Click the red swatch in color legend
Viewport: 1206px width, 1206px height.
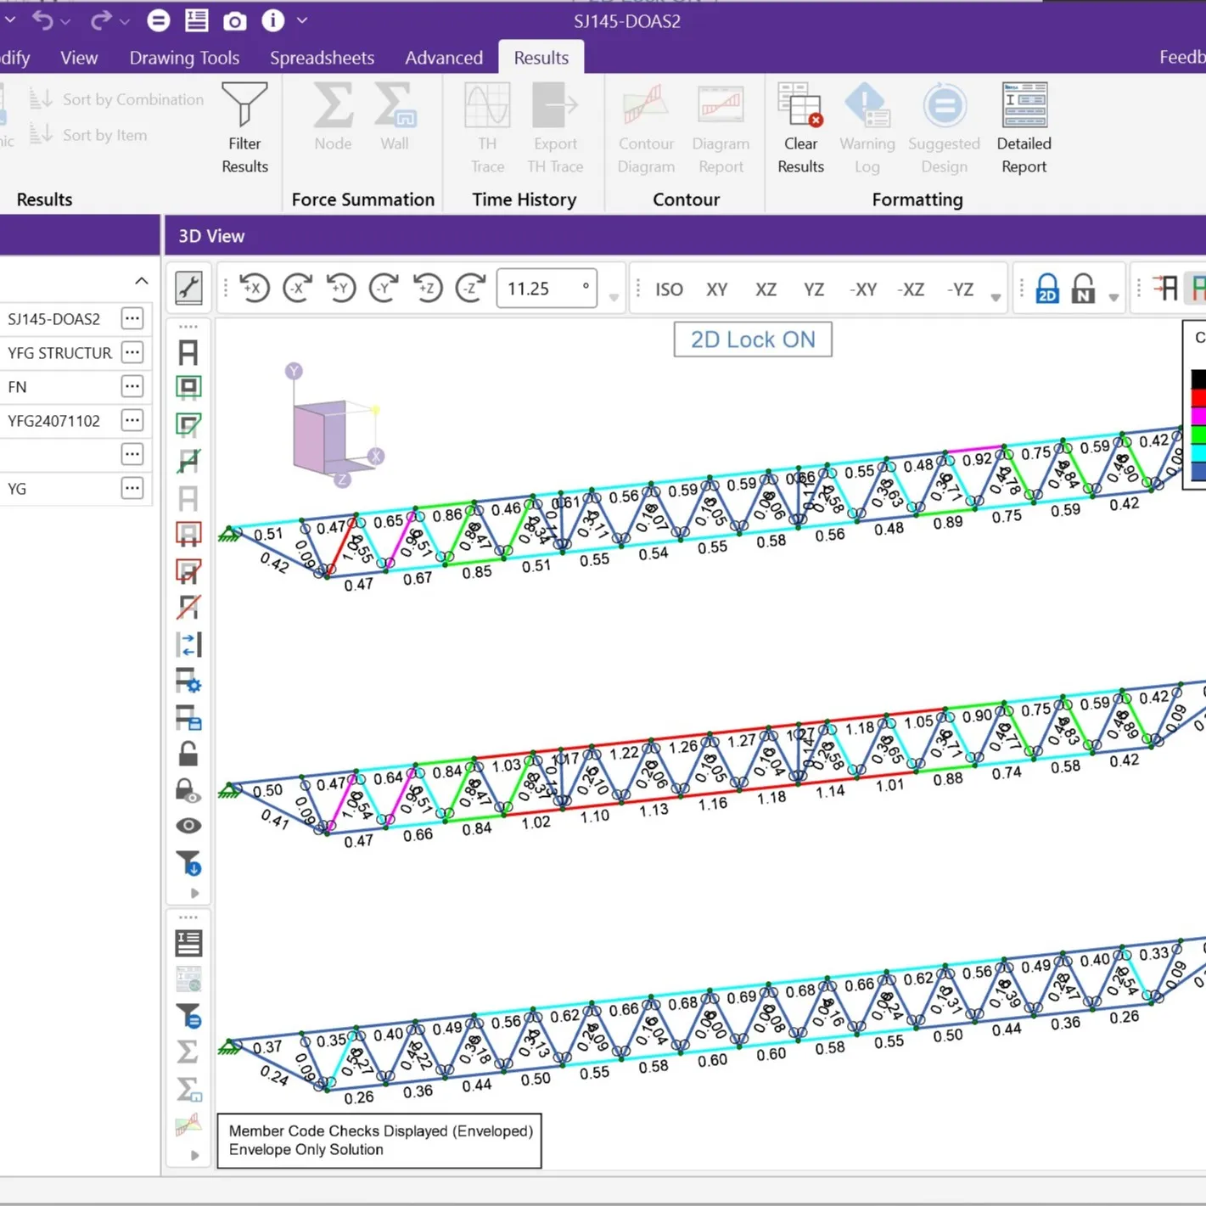1198,398
